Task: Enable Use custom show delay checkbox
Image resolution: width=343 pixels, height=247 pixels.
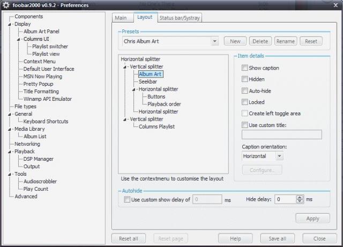Action: (127, 199)
